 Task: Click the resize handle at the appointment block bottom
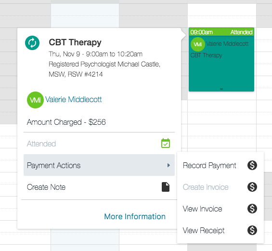point(221,89)
